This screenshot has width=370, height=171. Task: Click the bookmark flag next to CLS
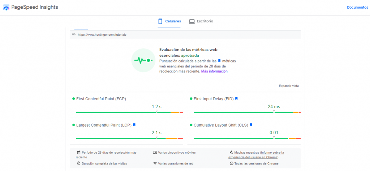251,125
